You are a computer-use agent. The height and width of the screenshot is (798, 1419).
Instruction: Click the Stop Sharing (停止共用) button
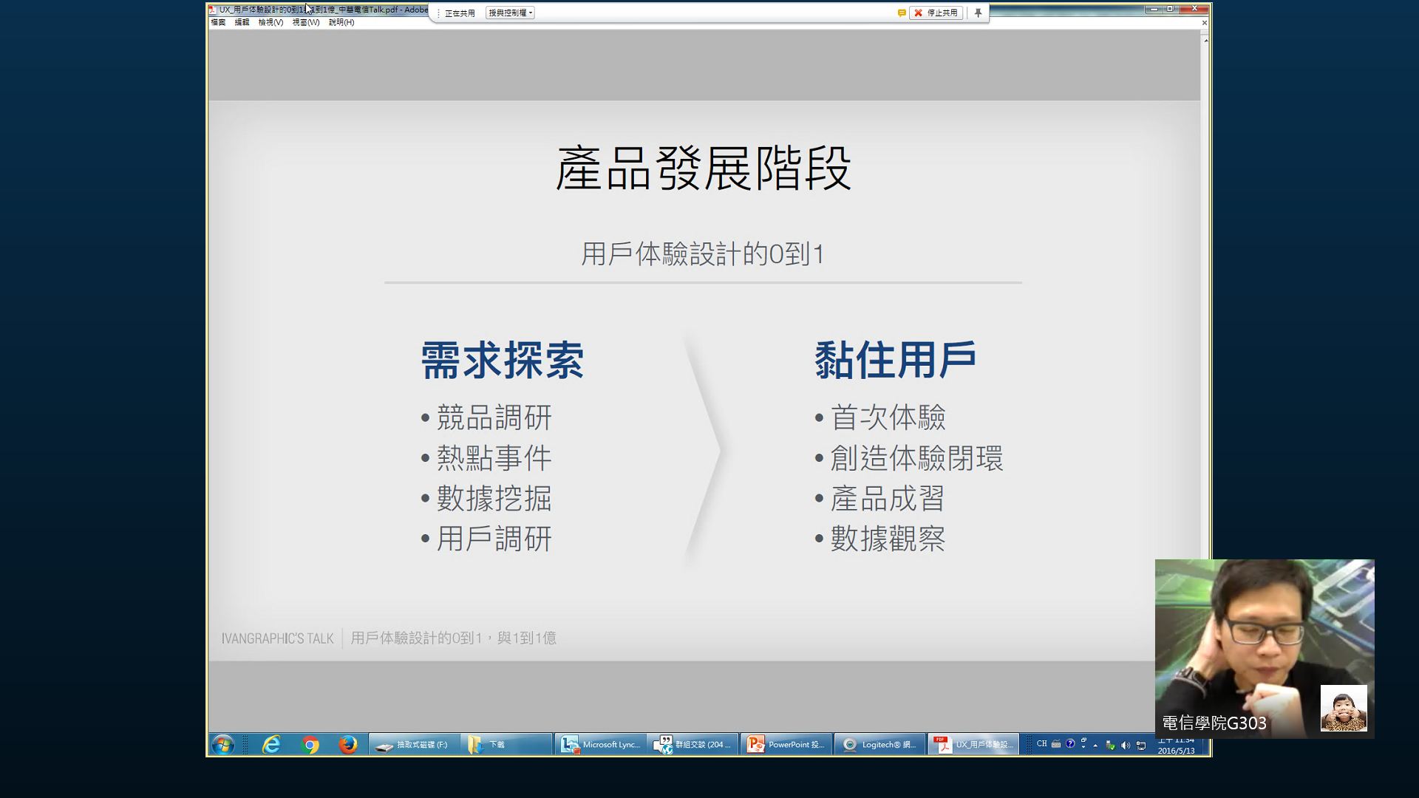pyautogui.click(x=936, y=13)
